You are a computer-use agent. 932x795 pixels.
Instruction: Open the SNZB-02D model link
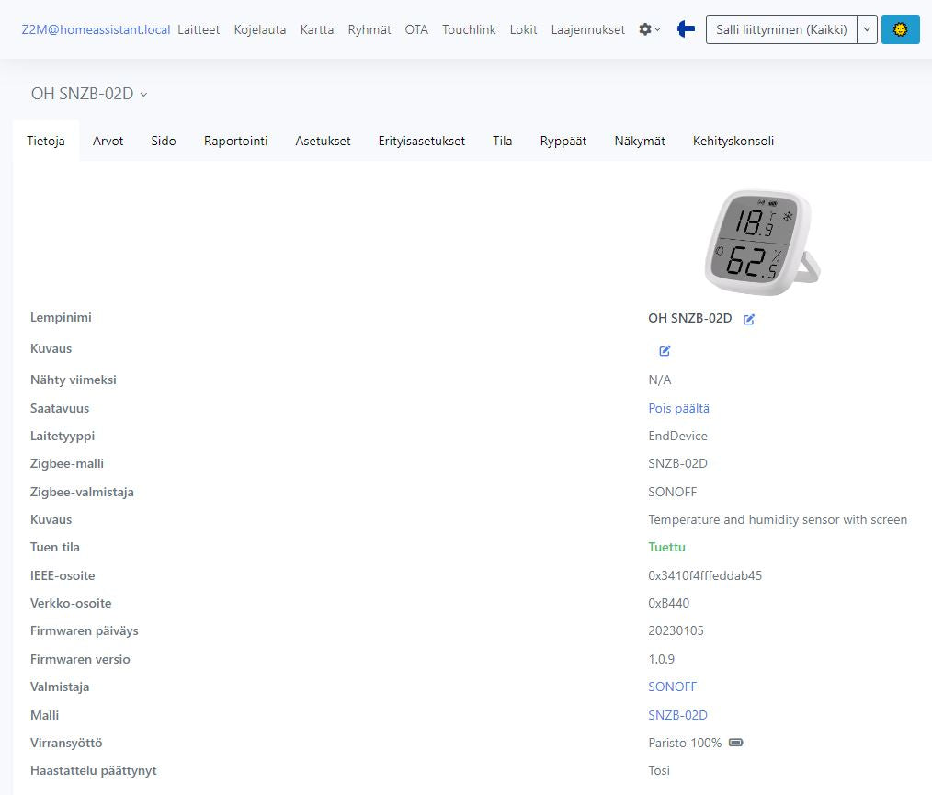677,715
